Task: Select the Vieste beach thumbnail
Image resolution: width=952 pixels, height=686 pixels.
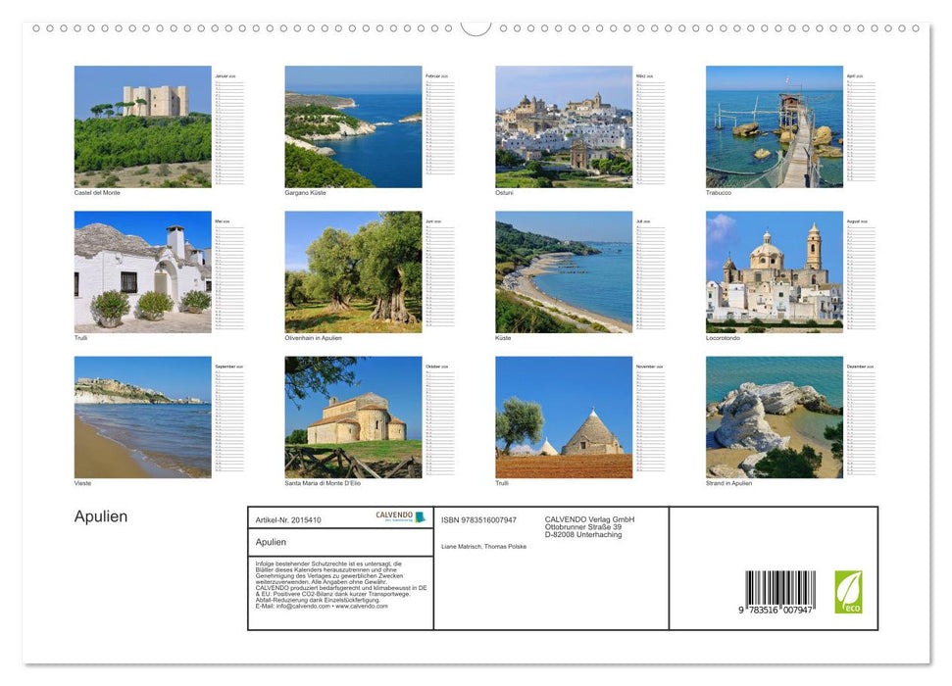Action: click(143, 417)
